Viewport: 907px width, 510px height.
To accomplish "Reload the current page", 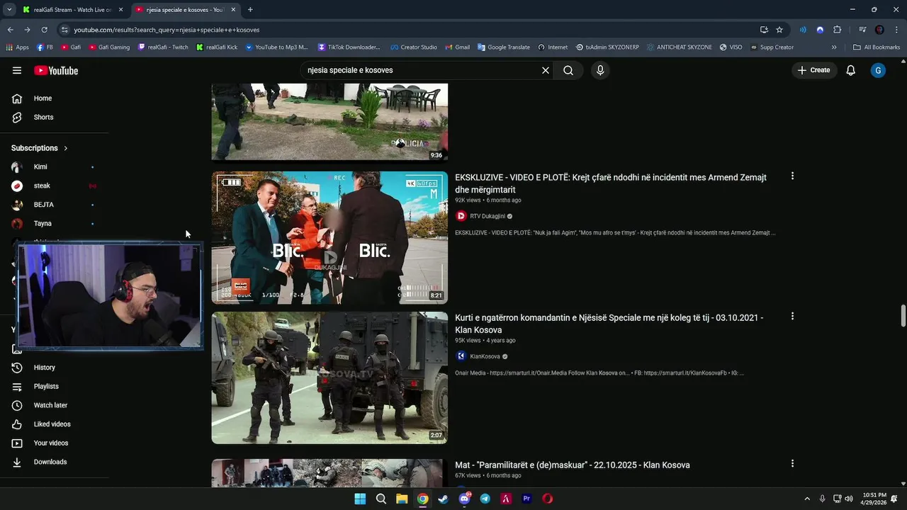I will (44, 30).
